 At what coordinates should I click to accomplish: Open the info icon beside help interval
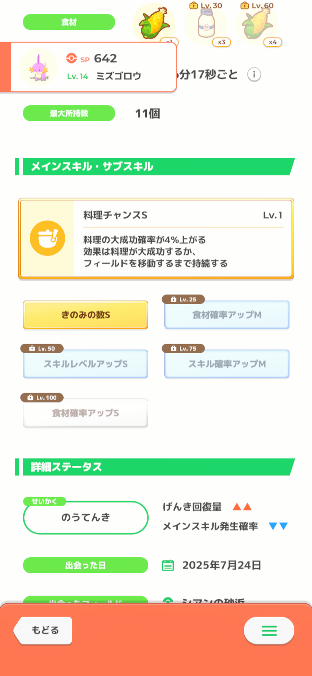(x=254, y=75)
